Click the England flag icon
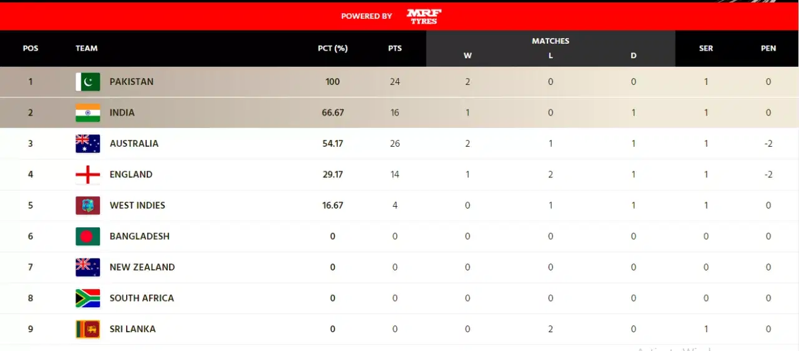The image size is (799, 351). click(x=88, y=174)
